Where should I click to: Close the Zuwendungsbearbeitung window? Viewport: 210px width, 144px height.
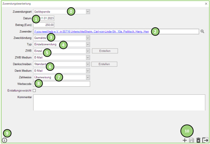point(206,4)
